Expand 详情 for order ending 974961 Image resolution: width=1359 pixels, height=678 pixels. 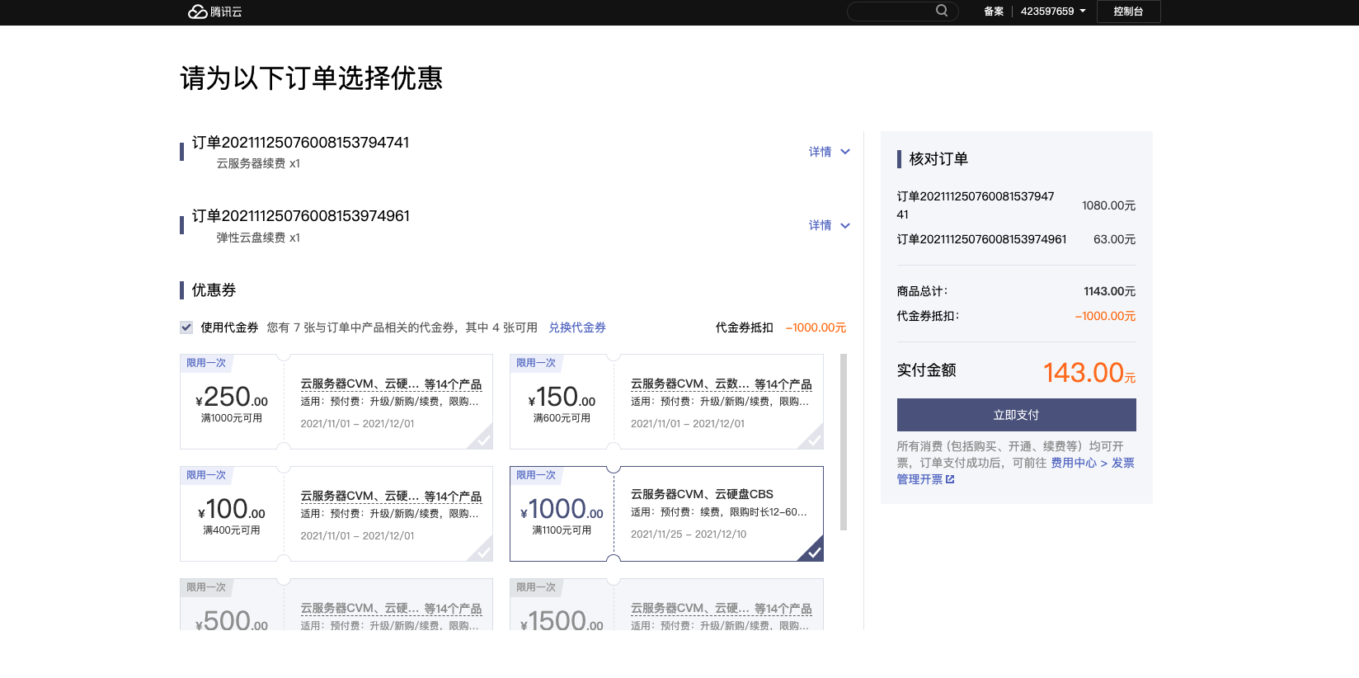point(829,225)
